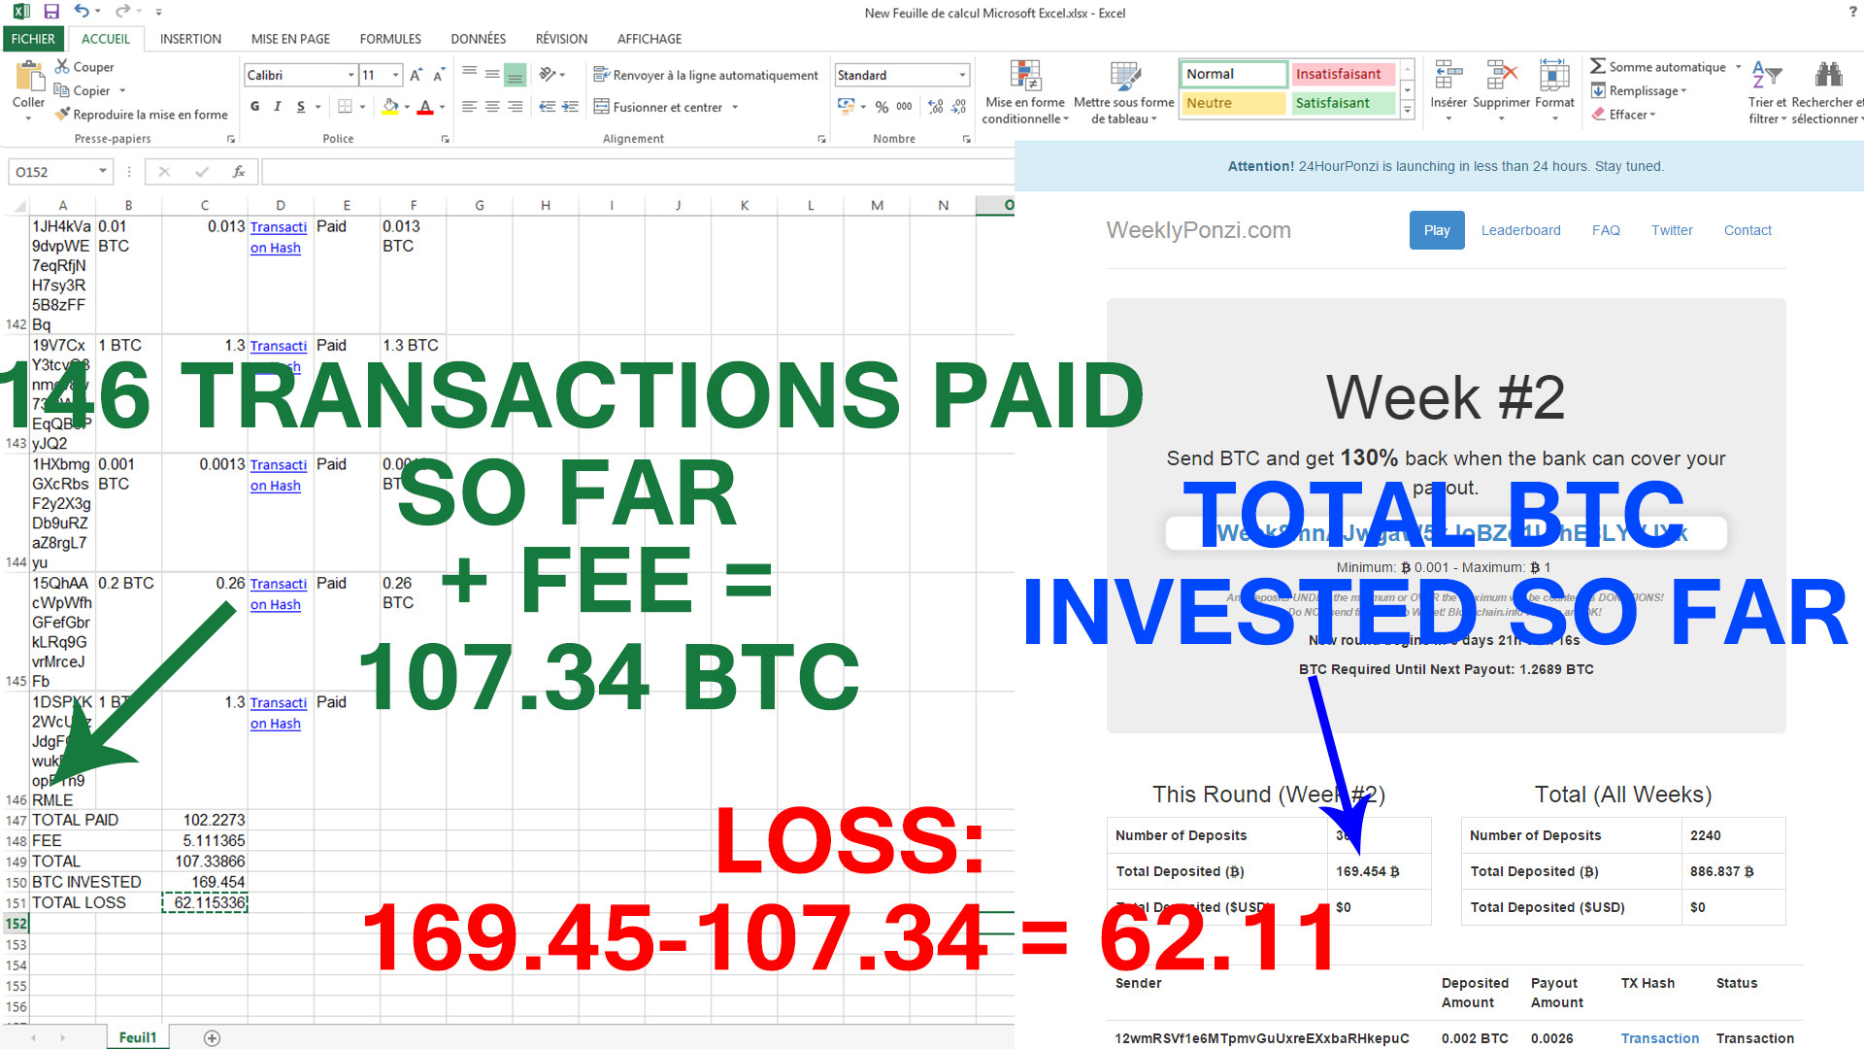The image size is (1864, 1049).
Task: Align text to top icon
Action: [x=470, y=75]
